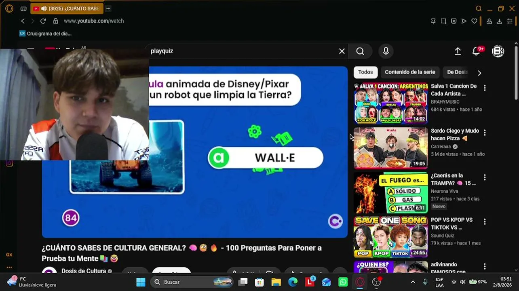Launch Microsoft Edge from taskbar
The image size is (519, 291).
coord(293,282)
